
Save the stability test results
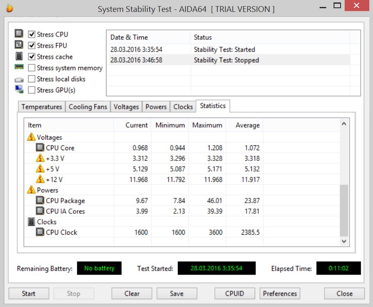(177, 293)
